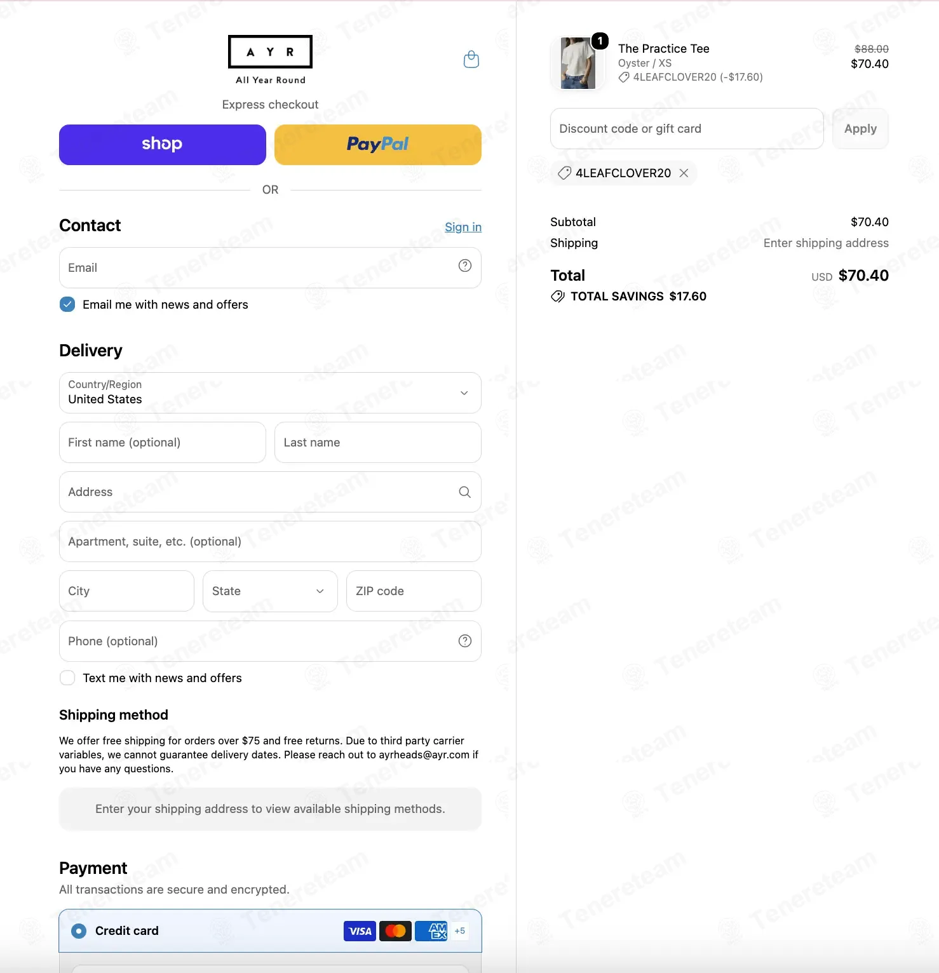
Task: Remove the 4LEAFCLOVER20 discount code
Action: click(684, 173)
